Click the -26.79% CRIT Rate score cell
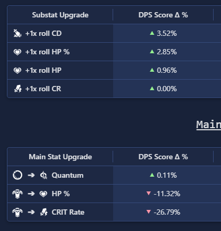This screenshot has width=221, height=231. point(163,212)
